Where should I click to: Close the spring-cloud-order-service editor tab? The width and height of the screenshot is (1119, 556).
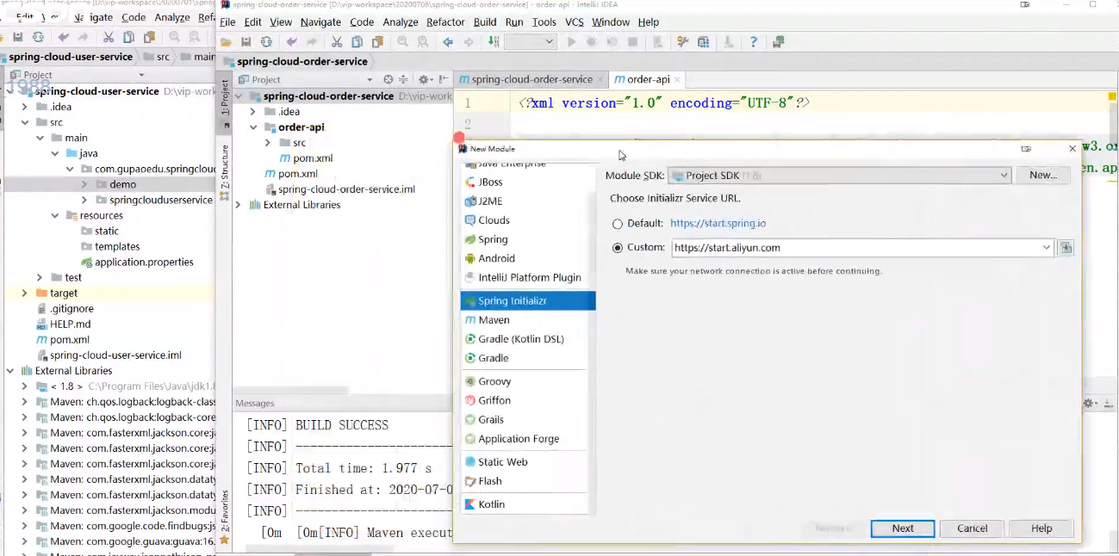(601, 79)
